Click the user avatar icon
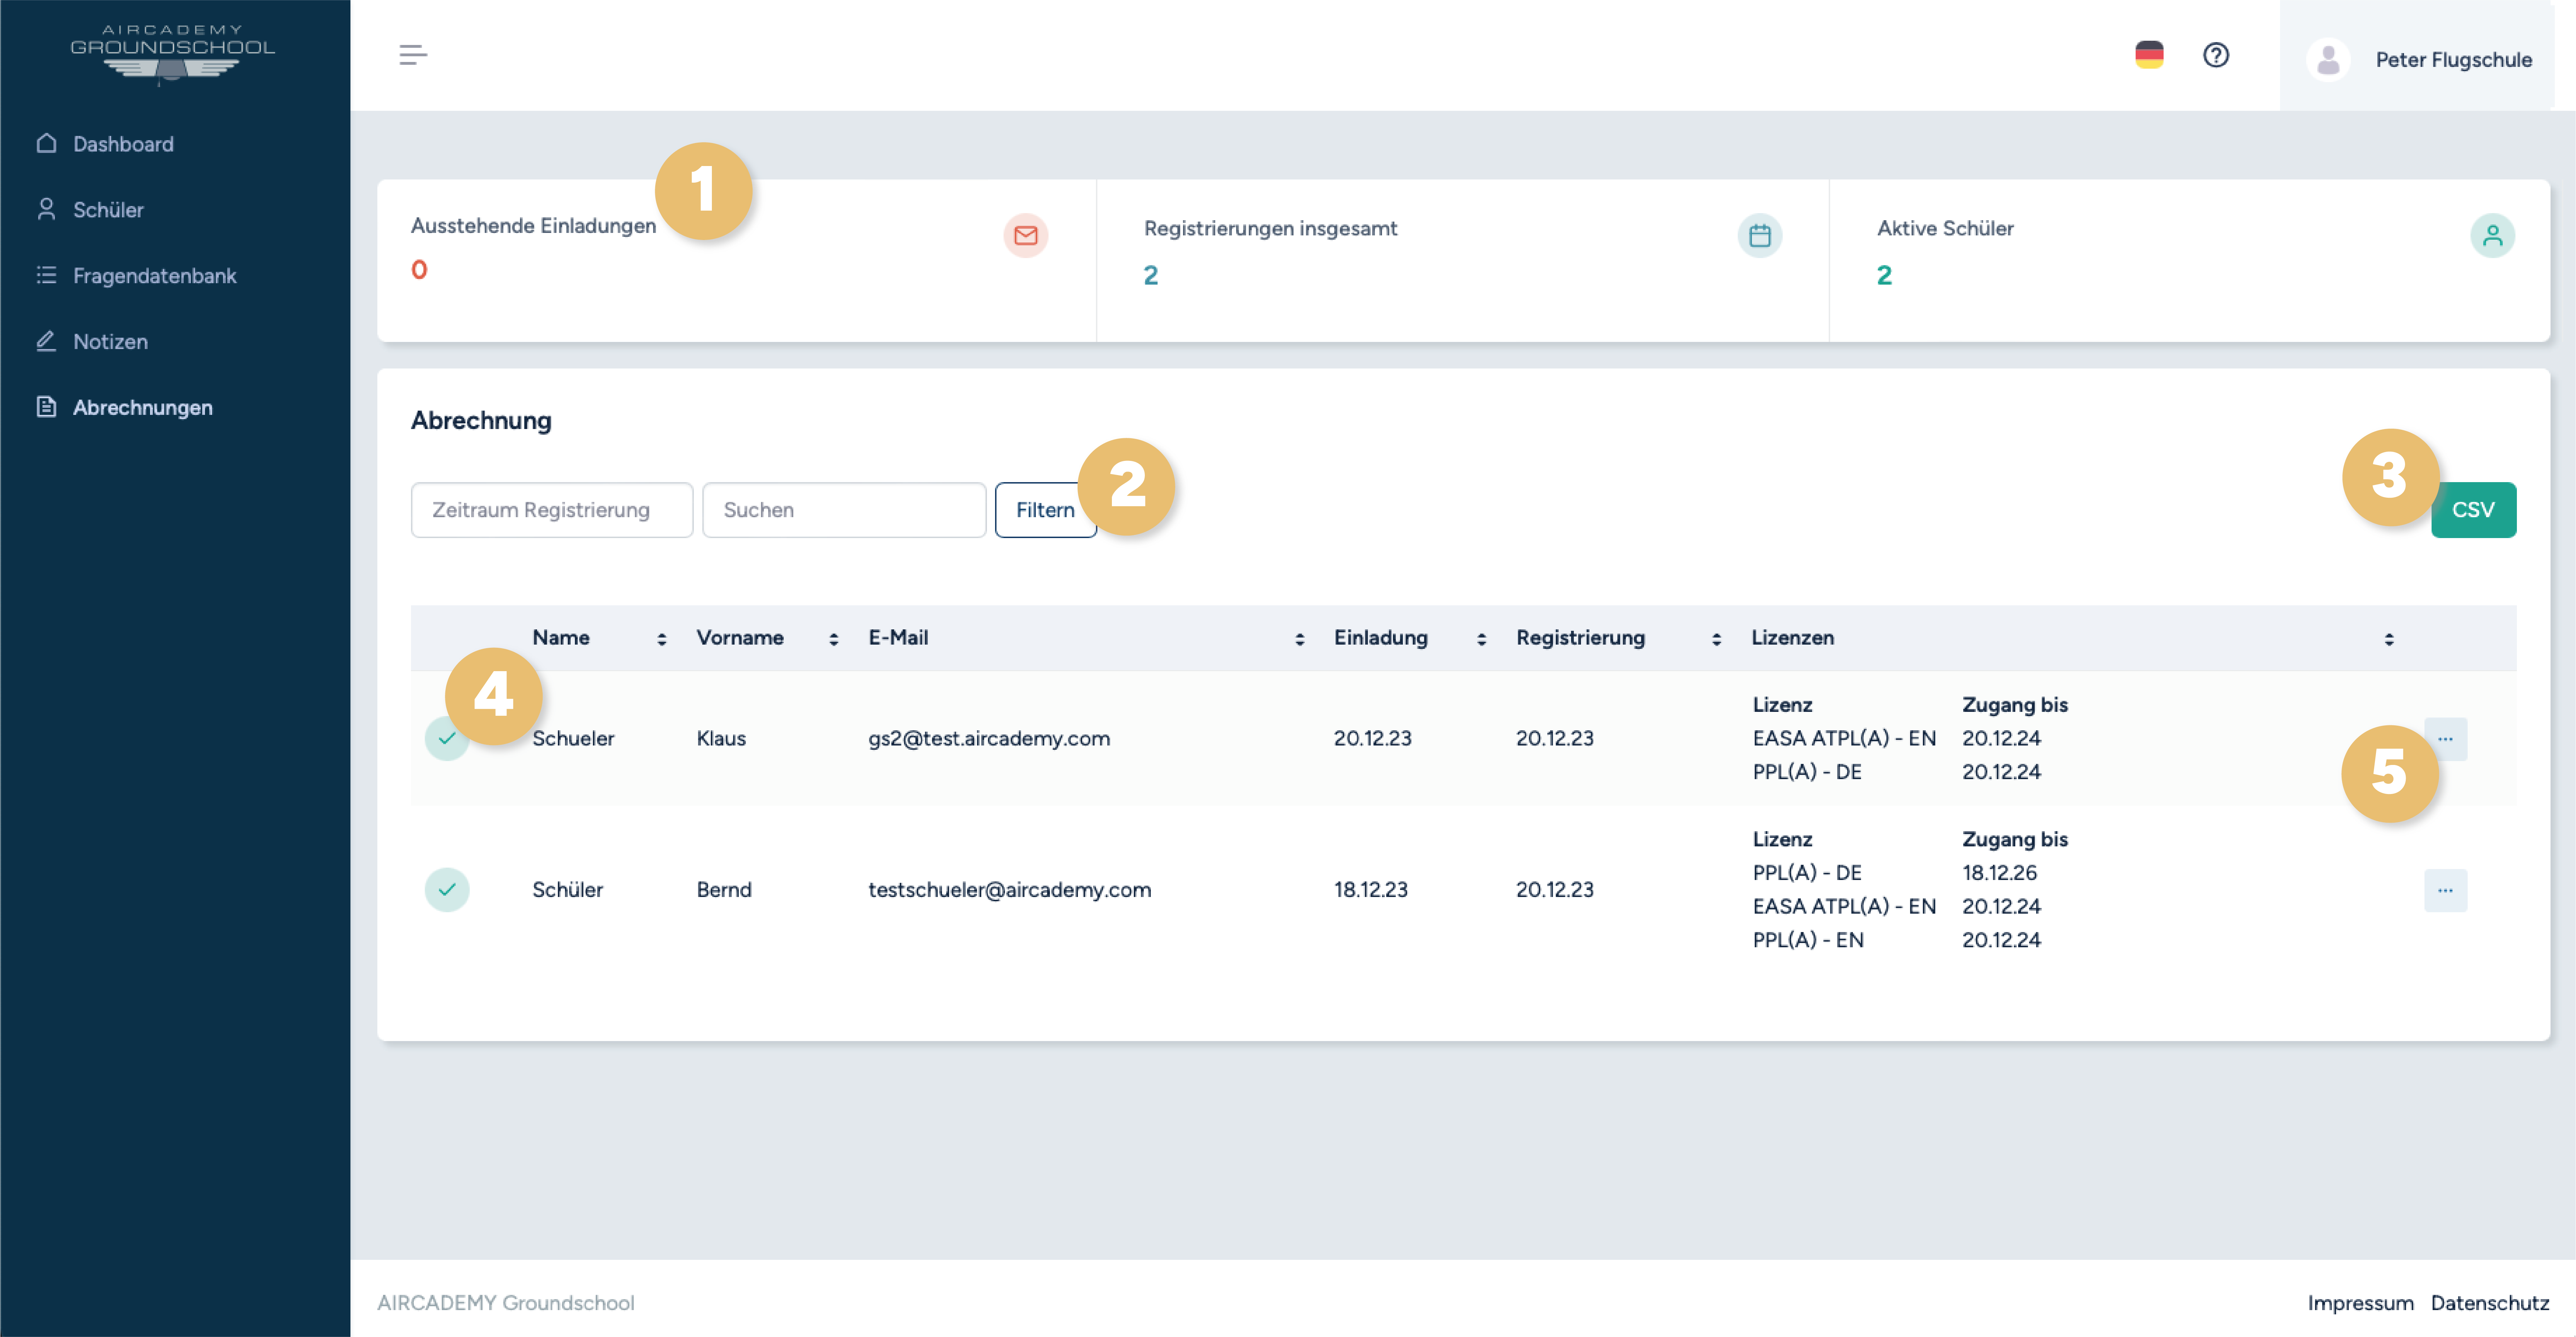2576x1337 pixels. pos(2328,60)
